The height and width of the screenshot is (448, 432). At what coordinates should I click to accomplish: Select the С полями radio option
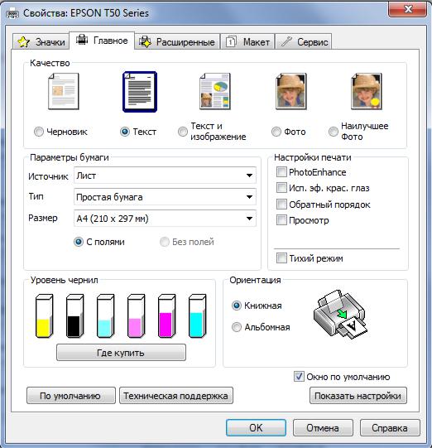tap(79, 242)
